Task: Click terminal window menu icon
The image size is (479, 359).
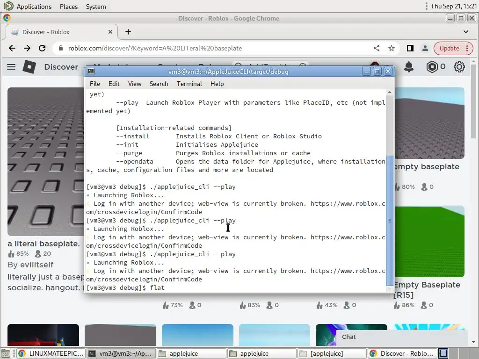Action: [x=91, y=72]
